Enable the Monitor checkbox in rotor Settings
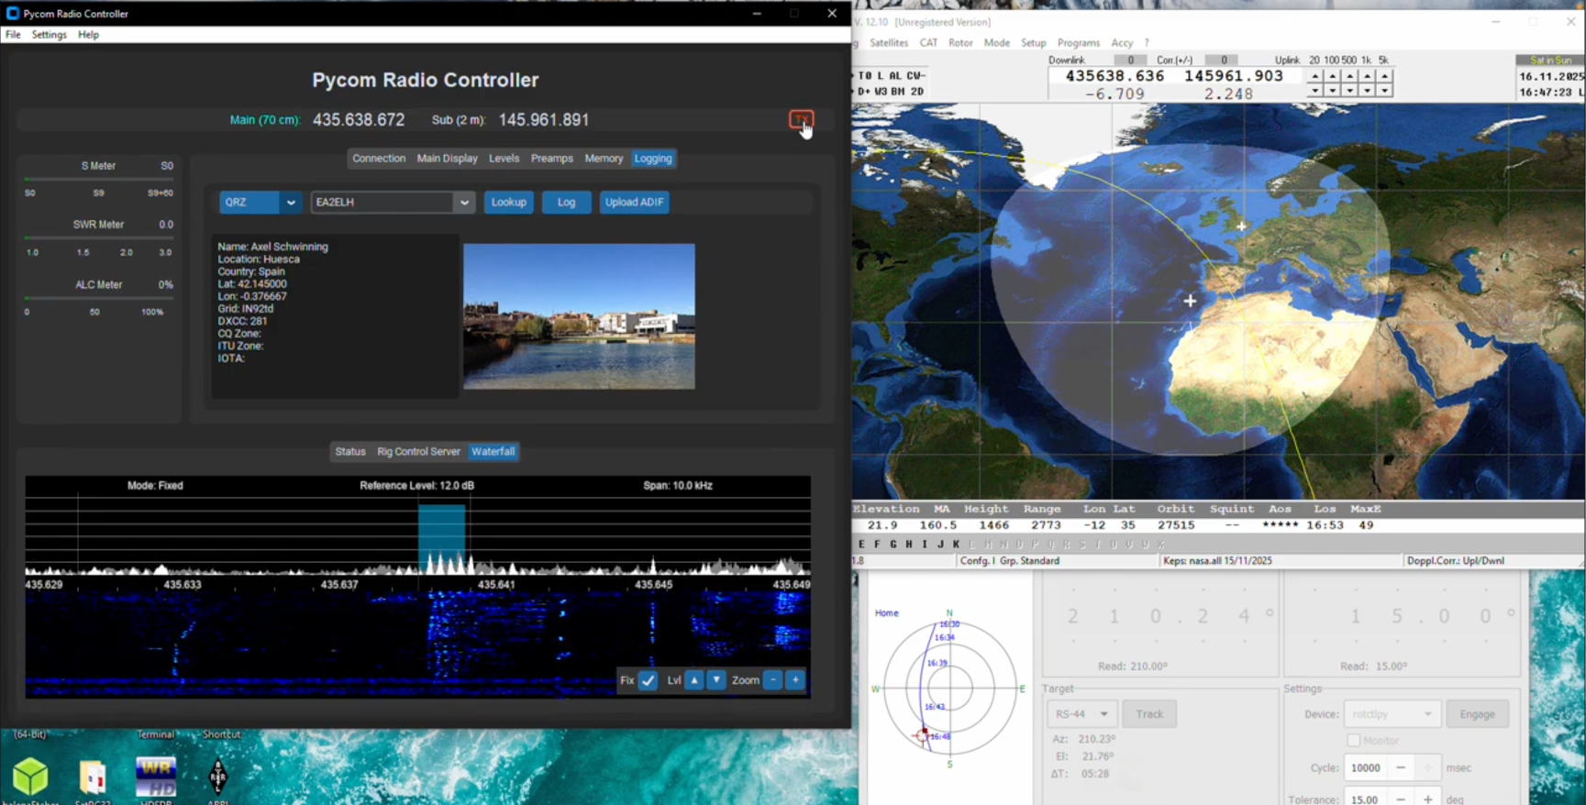Screen dimensions: 1586x805 click(x=1353, y=740)
